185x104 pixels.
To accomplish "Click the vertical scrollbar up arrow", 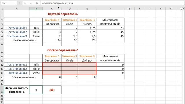I will [x=183, y=8].
